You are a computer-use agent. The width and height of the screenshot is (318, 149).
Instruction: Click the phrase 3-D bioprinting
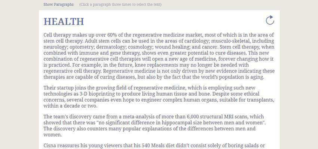[x=94, y=94]
